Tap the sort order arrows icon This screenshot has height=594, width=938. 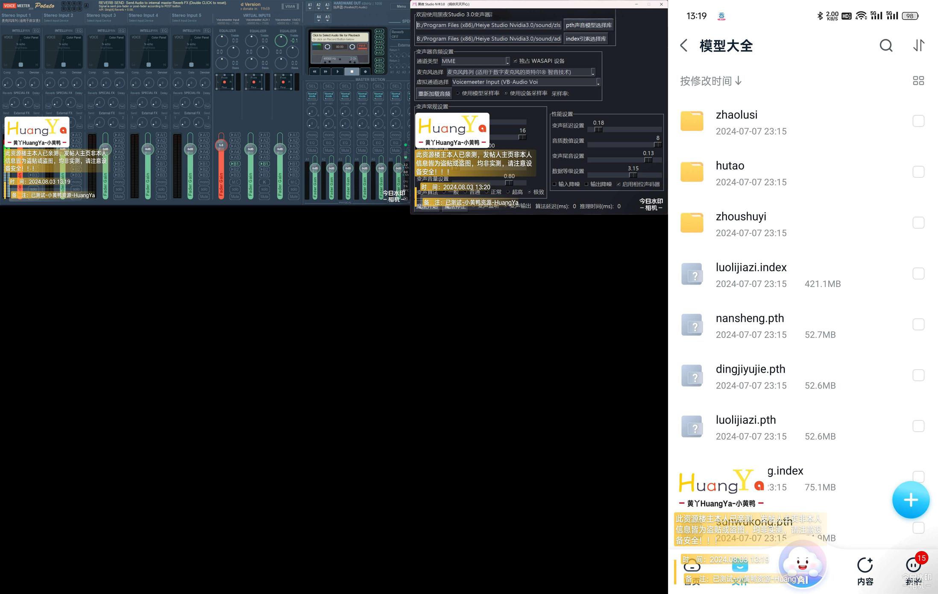click(918, 46)
